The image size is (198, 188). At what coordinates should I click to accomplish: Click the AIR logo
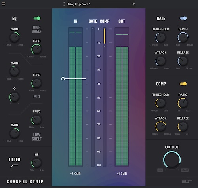click(x=187, y=182)
